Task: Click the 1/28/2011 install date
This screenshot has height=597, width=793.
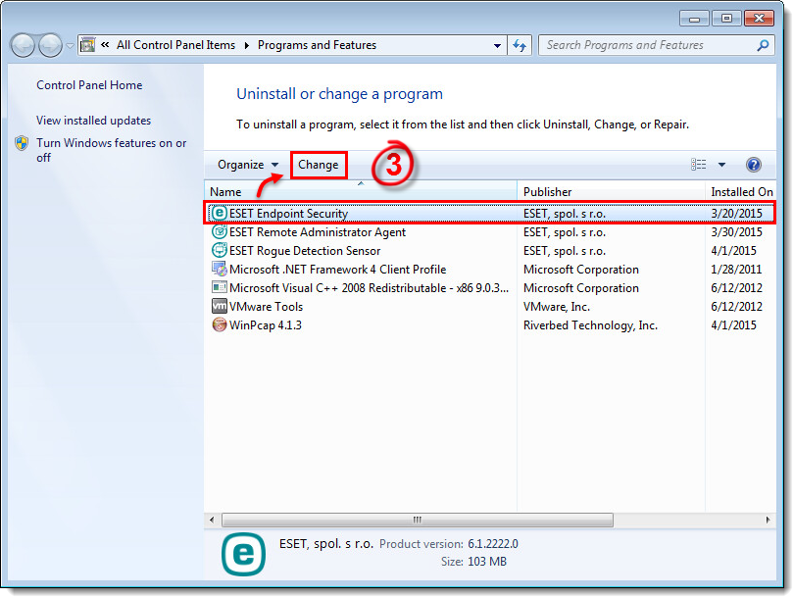Action: (x=736, y=270)
